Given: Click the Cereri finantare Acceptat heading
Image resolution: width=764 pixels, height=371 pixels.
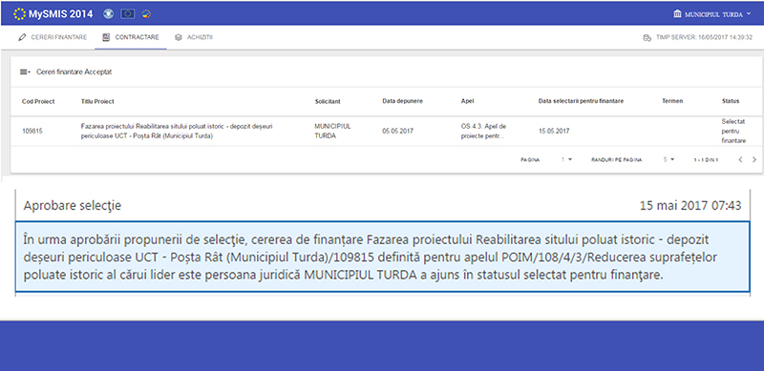Looking at the screenshot, I should [74, 72].
